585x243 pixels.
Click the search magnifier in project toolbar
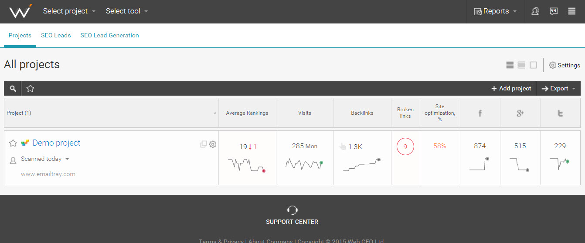13,89
